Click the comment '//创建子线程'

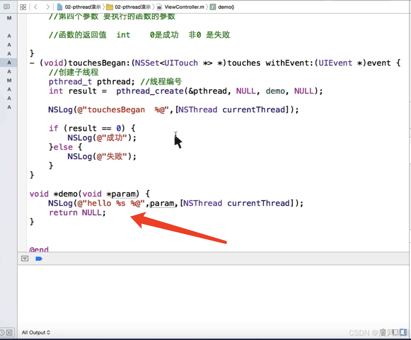click(73, 72)
